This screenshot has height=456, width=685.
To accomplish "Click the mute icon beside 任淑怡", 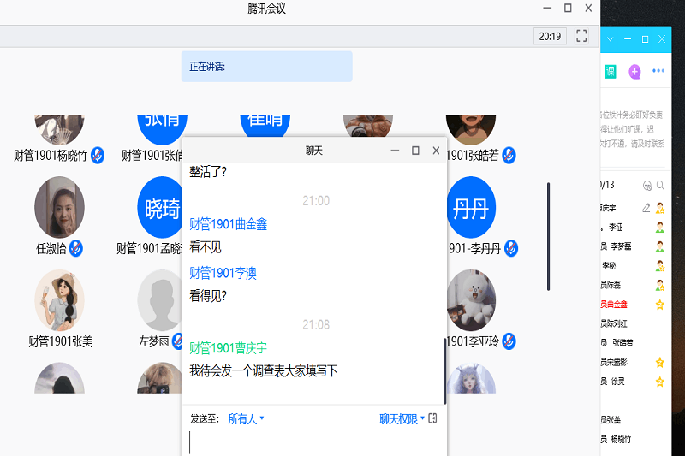I will tap(76, 248).
